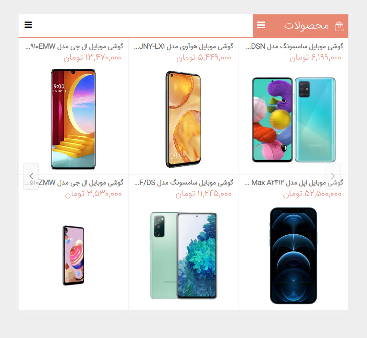Go to next slide with right arrow
Image resolution: width=367 pixels, height=338 pixels.
pos(333,176)
